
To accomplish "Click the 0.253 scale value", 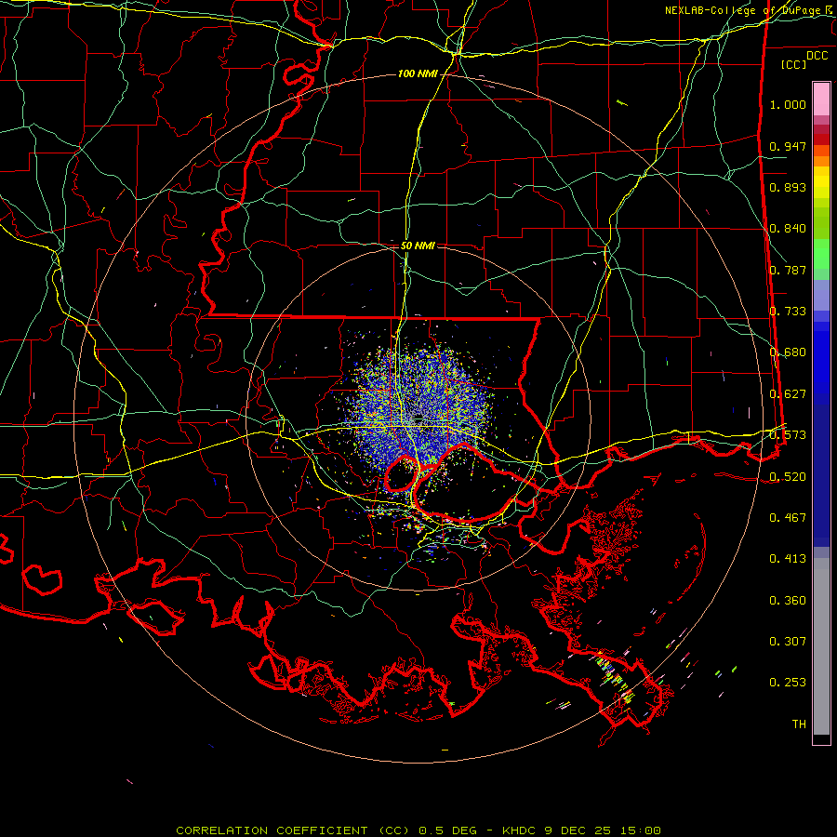I will point(788,683).
